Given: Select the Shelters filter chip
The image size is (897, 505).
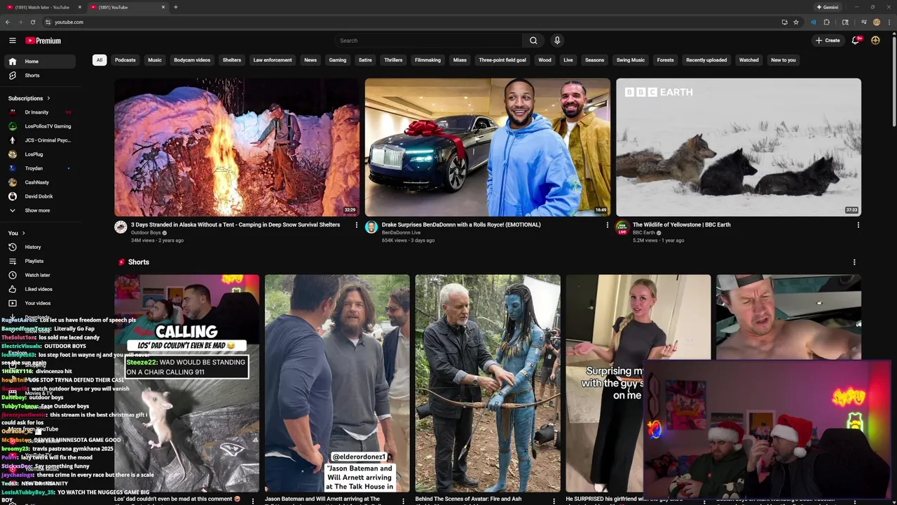Looking at the screenshot, I should point(232,60).
